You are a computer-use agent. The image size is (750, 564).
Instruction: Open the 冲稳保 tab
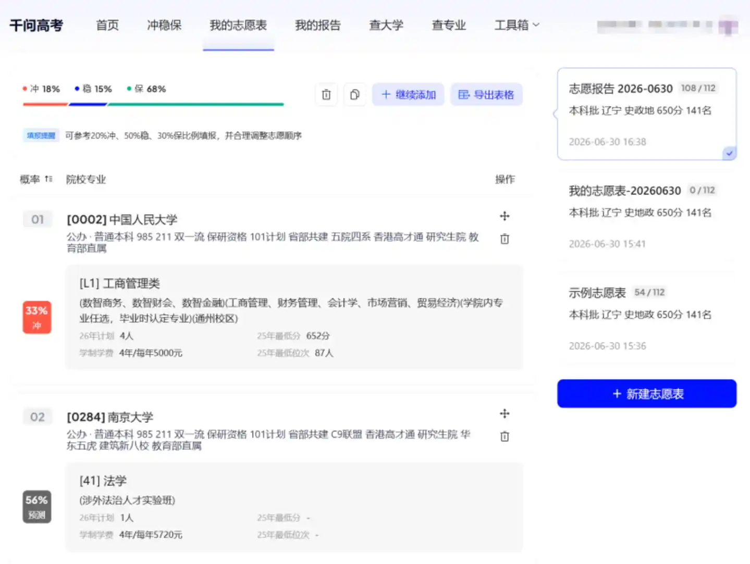pyautogui.click(x=164, y=25)
